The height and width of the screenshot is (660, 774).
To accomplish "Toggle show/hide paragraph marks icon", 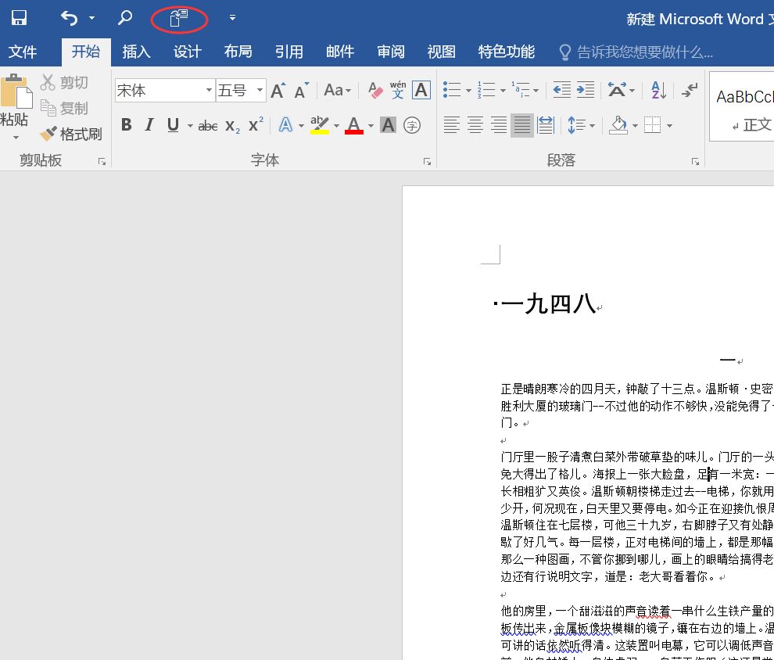I will [x=690, y=90].
